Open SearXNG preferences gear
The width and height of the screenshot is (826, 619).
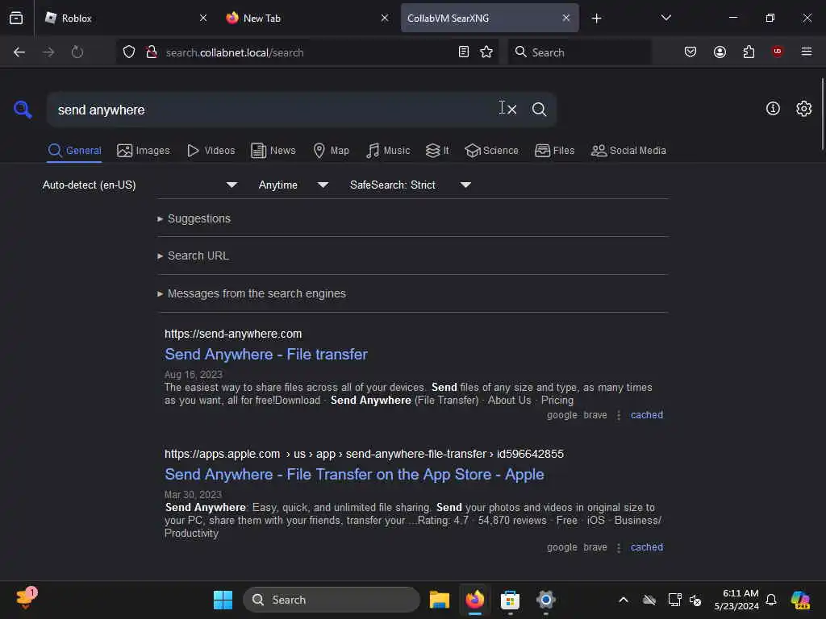pyautogui.click(x=803, y=109)
